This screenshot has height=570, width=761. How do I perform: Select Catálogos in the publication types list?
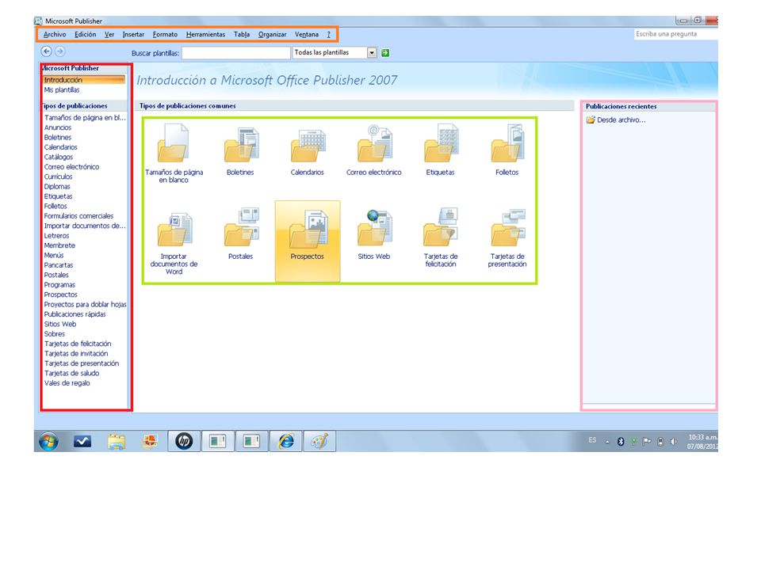pos(58,157)
